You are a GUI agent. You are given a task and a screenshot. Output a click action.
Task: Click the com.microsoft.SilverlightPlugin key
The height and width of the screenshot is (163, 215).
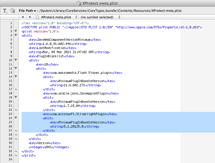click(x=80, y=114)
